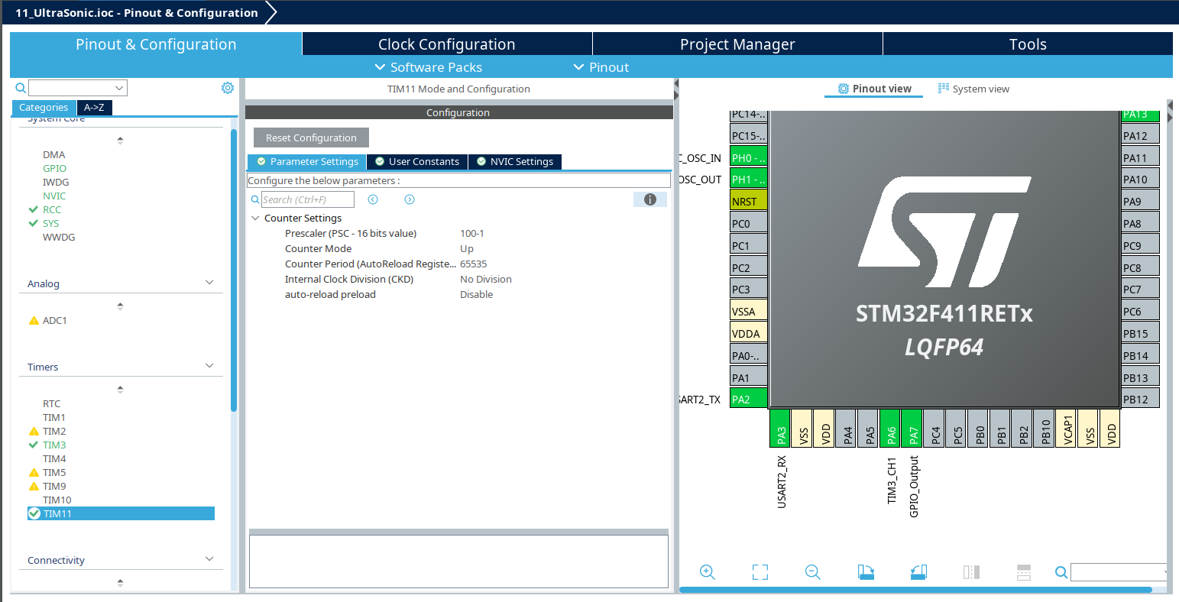Zoom out of the pinout view
This screenshot has height=602, width=1179.
click(x=813, y=572)
